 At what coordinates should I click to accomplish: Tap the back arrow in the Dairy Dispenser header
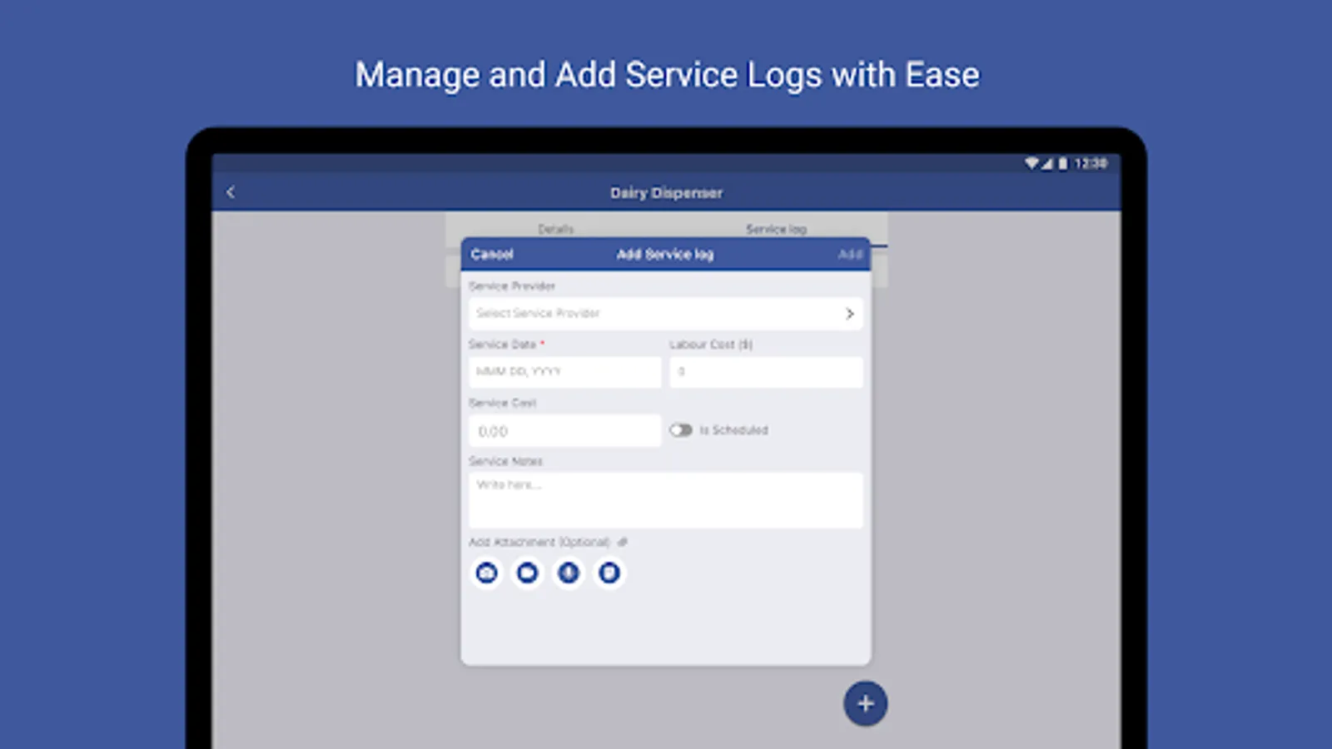231,191
